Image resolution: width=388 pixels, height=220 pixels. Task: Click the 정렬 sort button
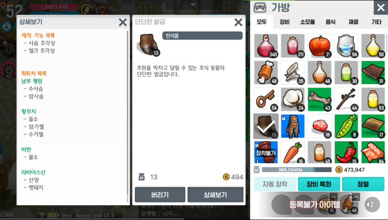click(x=363, y=184)
